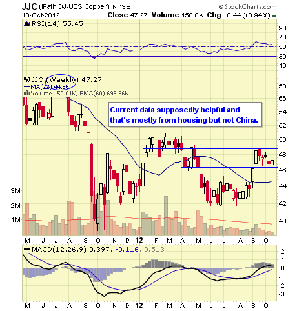This screenshot has width=297, height=311.
Task: Click the gray 0.513 MACD histogram value
Action: (x=154, y=250)
